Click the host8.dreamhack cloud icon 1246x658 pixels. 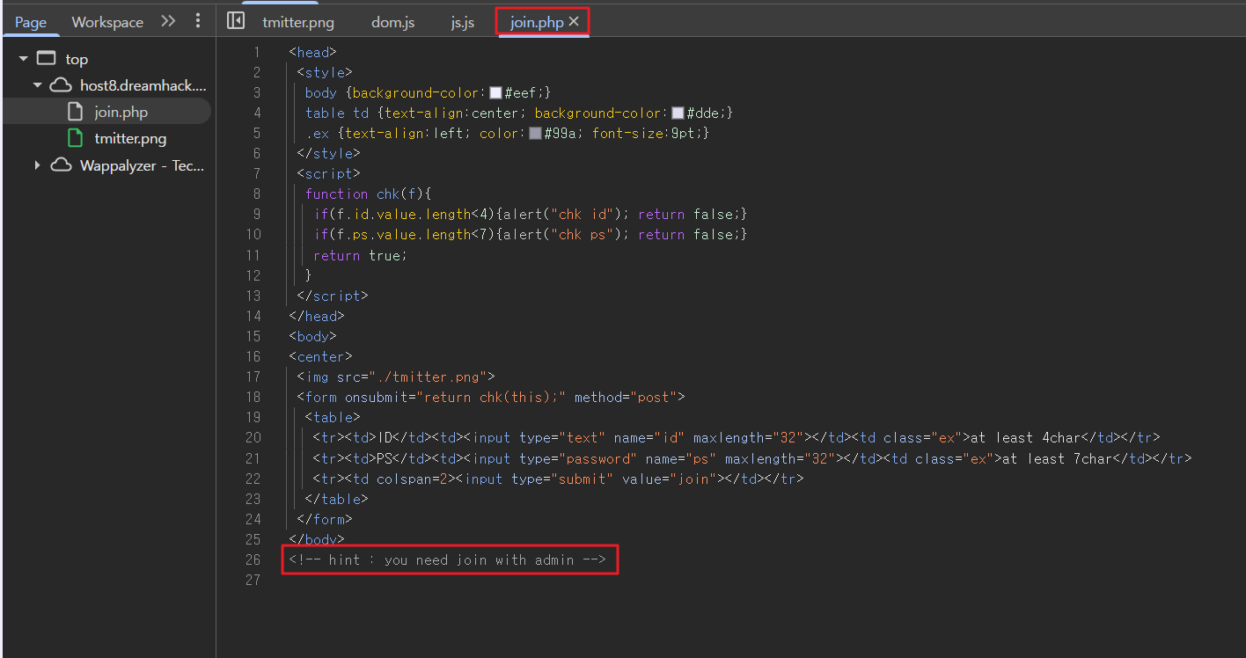tap(61, 85)
